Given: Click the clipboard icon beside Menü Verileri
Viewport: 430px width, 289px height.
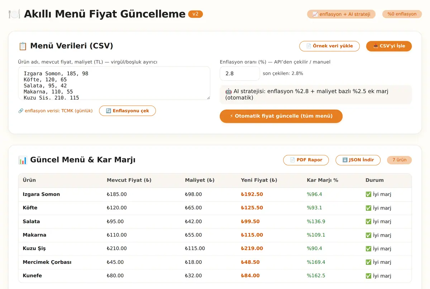Looking at the screenshot, I should point(23,46).
